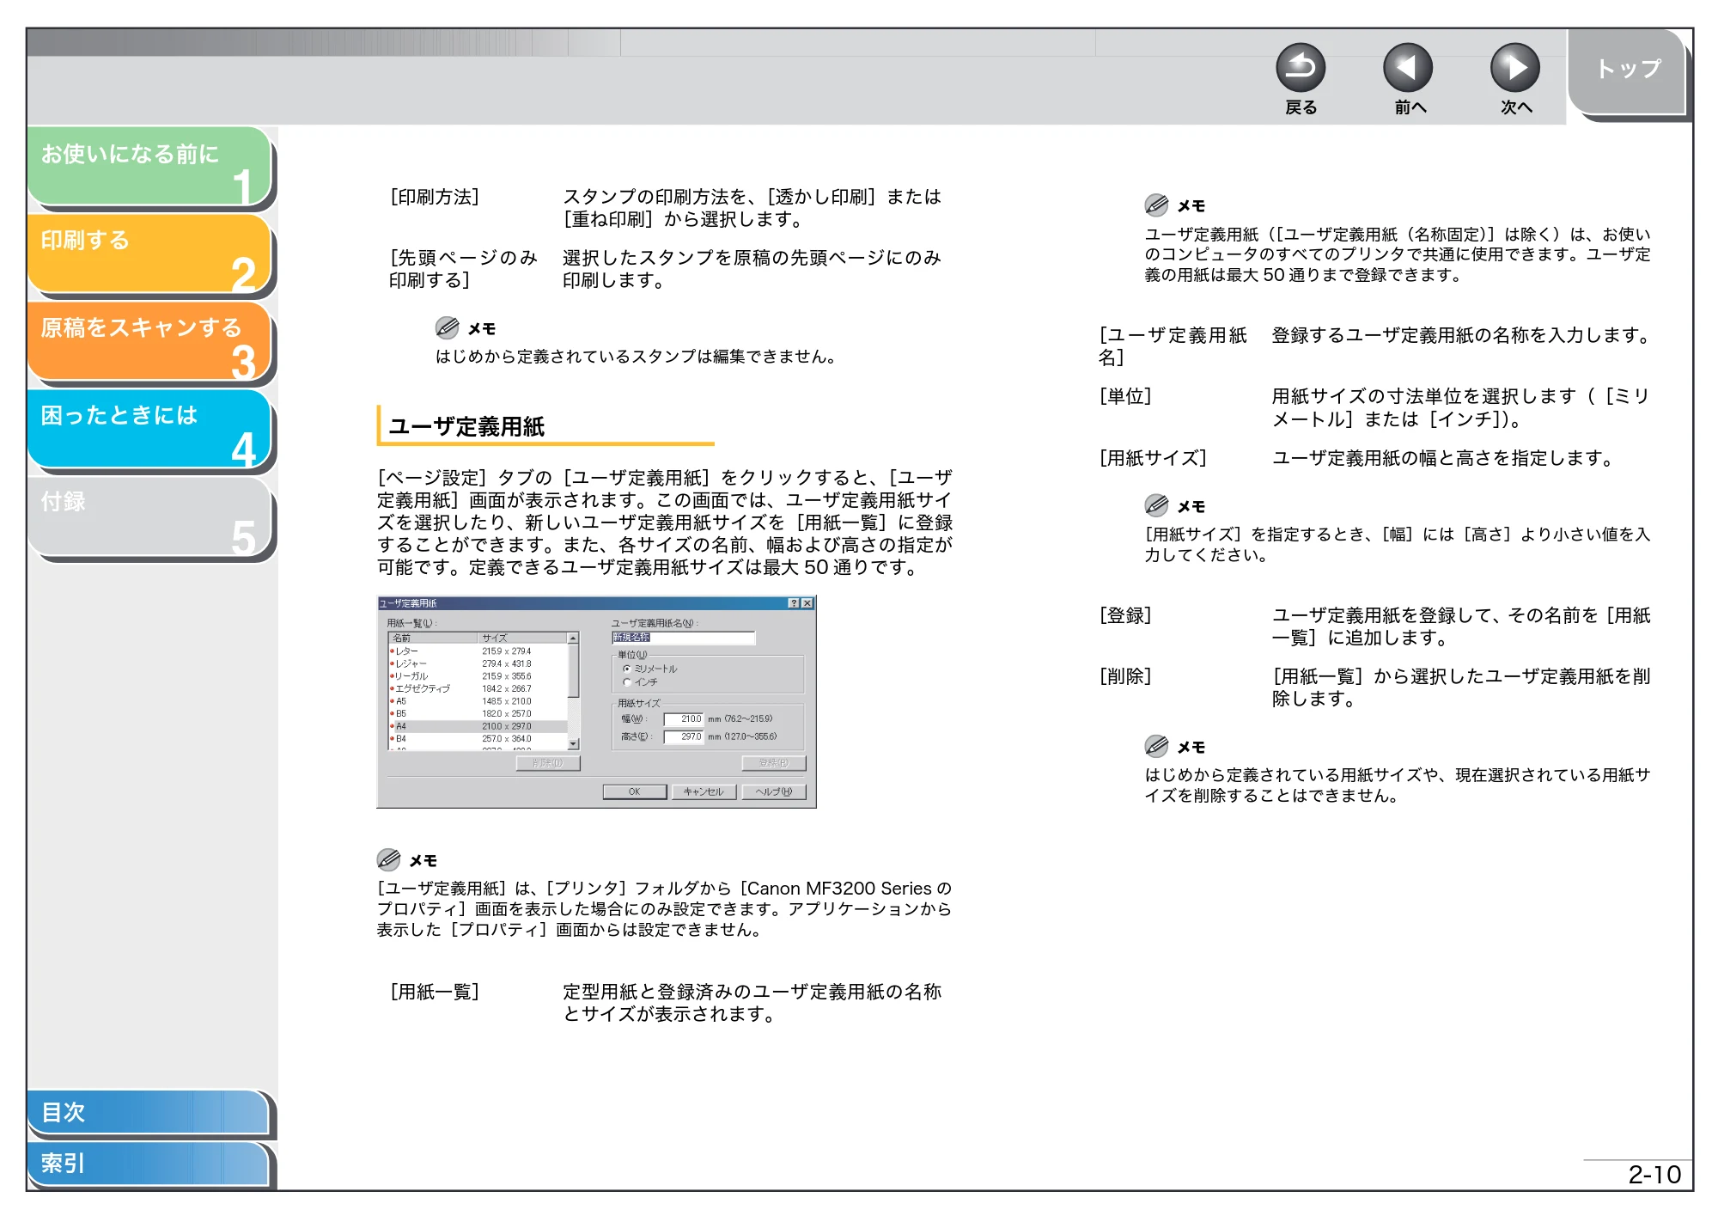Close the ユーザ定義用紙 dialog with X
This screenshot has height=1216, width=1718.
tap(807, 603)
